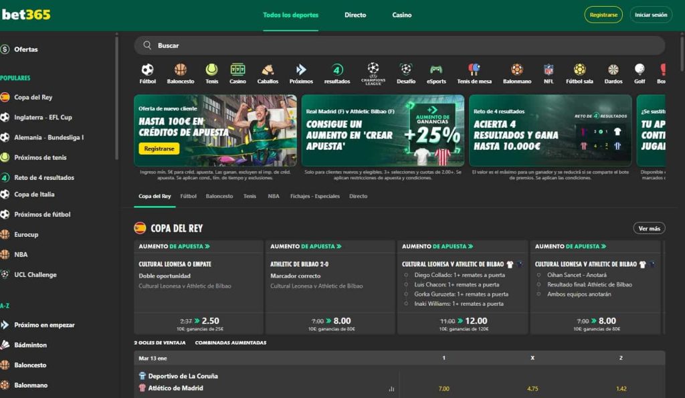The width and height of the screenshot is (685, 398).
Task: Click the yellow Registrarse button
Action: tap(603, 13)
